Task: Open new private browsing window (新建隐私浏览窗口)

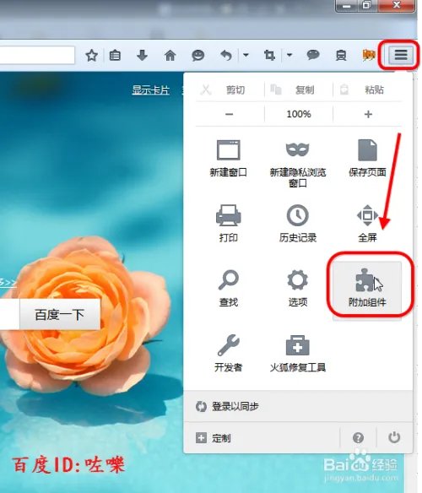Action: point(298,164)
